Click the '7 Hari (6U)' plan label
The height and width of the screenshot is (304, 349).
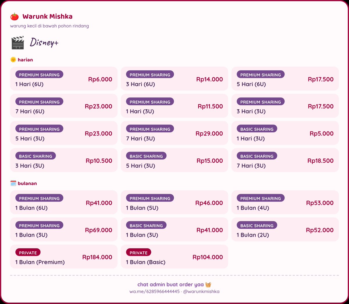[x=30, y=111]
